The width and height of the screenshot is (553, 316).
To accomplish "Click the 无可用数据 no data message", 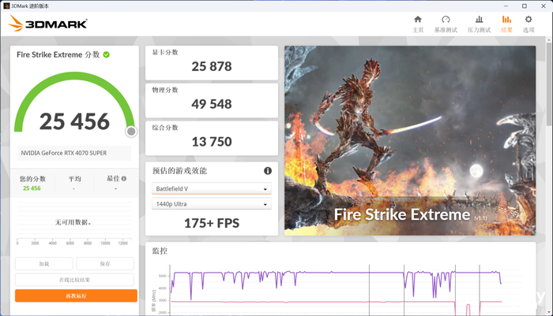I will coord(73,222).
